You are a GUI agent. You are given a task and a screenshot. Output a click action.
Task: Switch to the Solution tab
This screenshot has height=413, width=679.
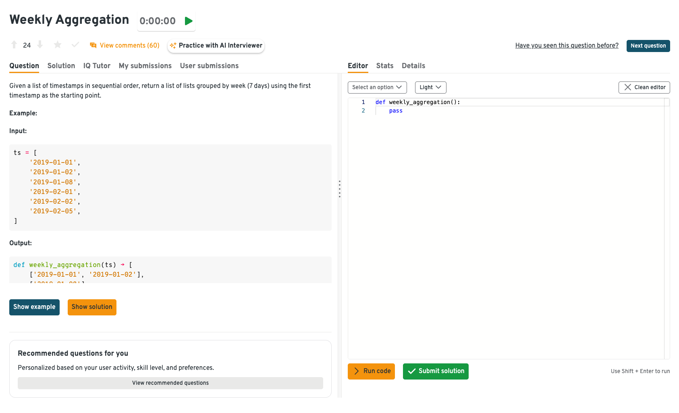[61, 66]
